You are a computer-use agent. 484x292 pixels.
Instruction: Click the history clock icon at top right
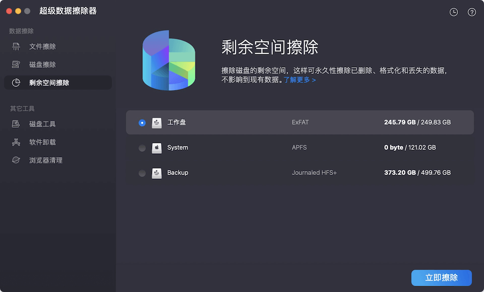tap(454, 12)
